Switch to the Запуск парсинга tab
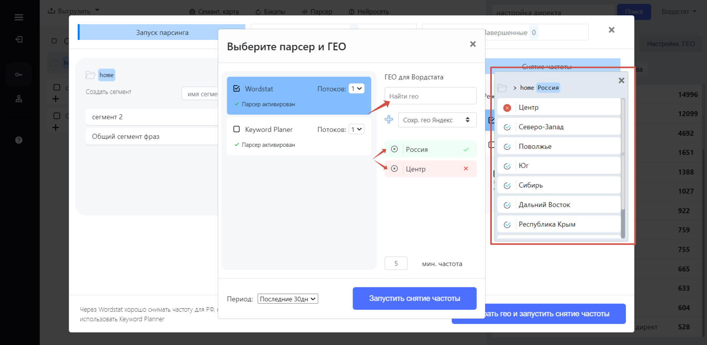This screenshot has width=707, height=345. tap(162, 33)
